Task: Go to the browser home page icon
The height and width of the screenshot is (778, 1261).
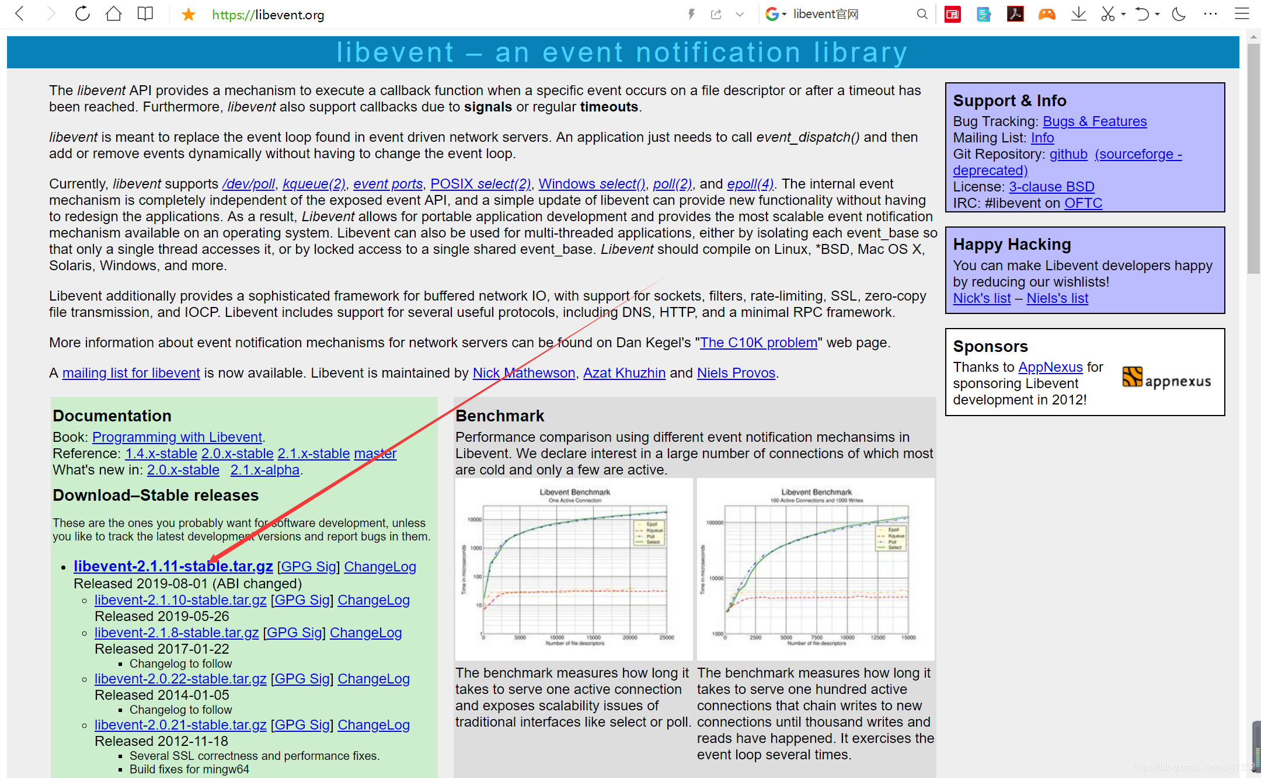Action: (x=114, y=14)
